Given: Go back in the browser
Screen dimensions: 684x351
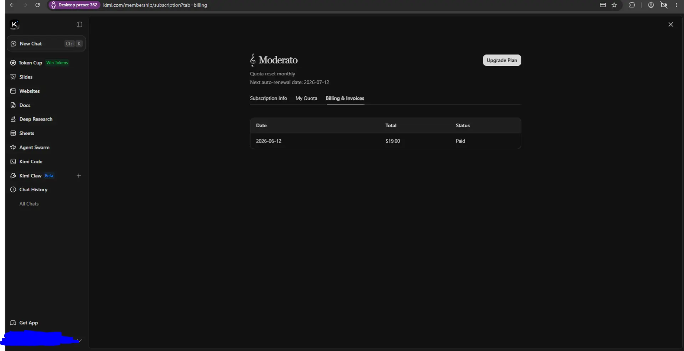Looking at the screenshot, I should click(x=12, y=5).
